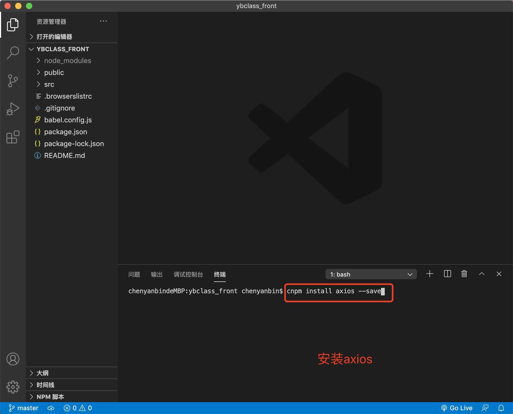Expand the 打开的编辑器 section
This screenshot has height=414, width=513.
coord(72,37)
